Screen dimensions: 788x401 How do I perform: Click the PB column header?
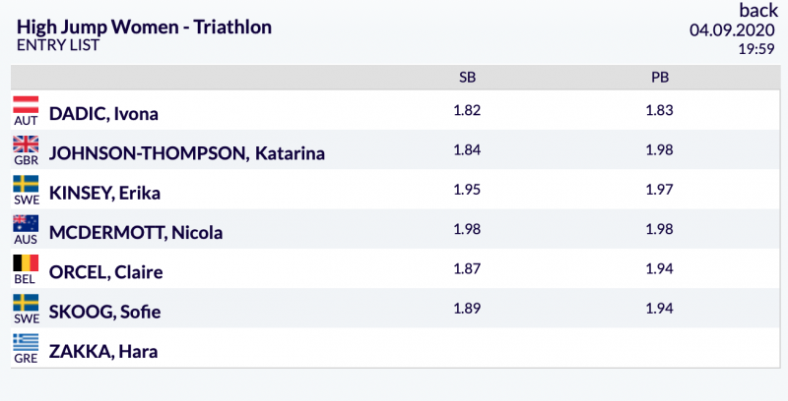[x=659, y=78]
